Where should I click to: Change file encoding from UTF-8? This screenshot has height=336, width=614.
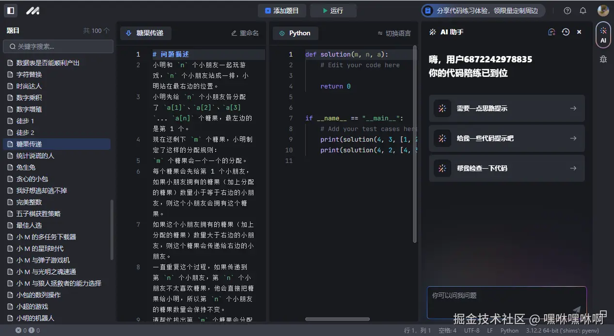click(x=472, y=331)
